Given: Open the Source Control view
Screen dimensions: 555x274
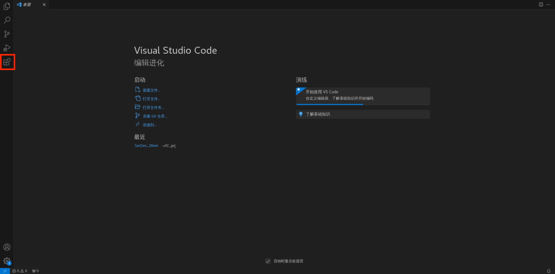Looking at the screenshot, I should point(7,34).
